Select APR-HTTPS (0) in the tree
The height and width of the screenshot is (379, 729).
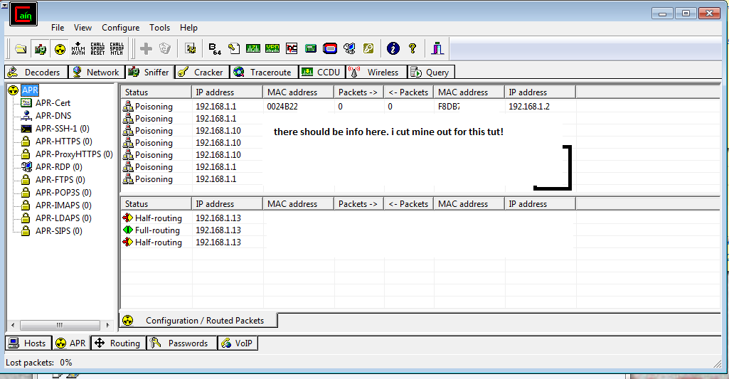tap(64, 141)
